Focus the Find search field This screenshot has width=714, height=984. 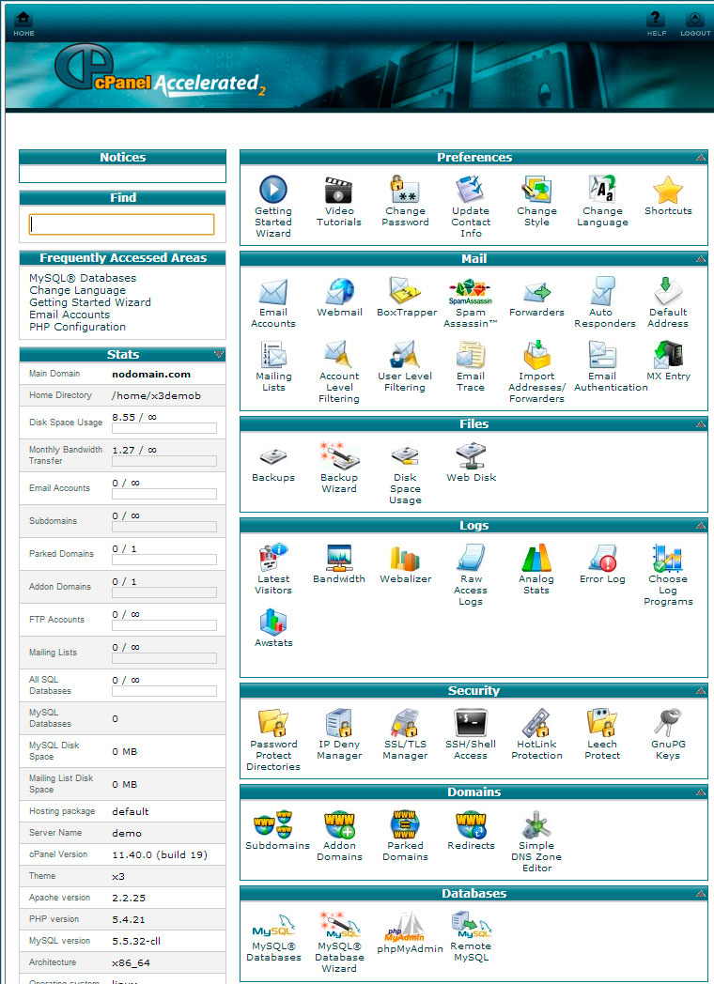point(122,224)
